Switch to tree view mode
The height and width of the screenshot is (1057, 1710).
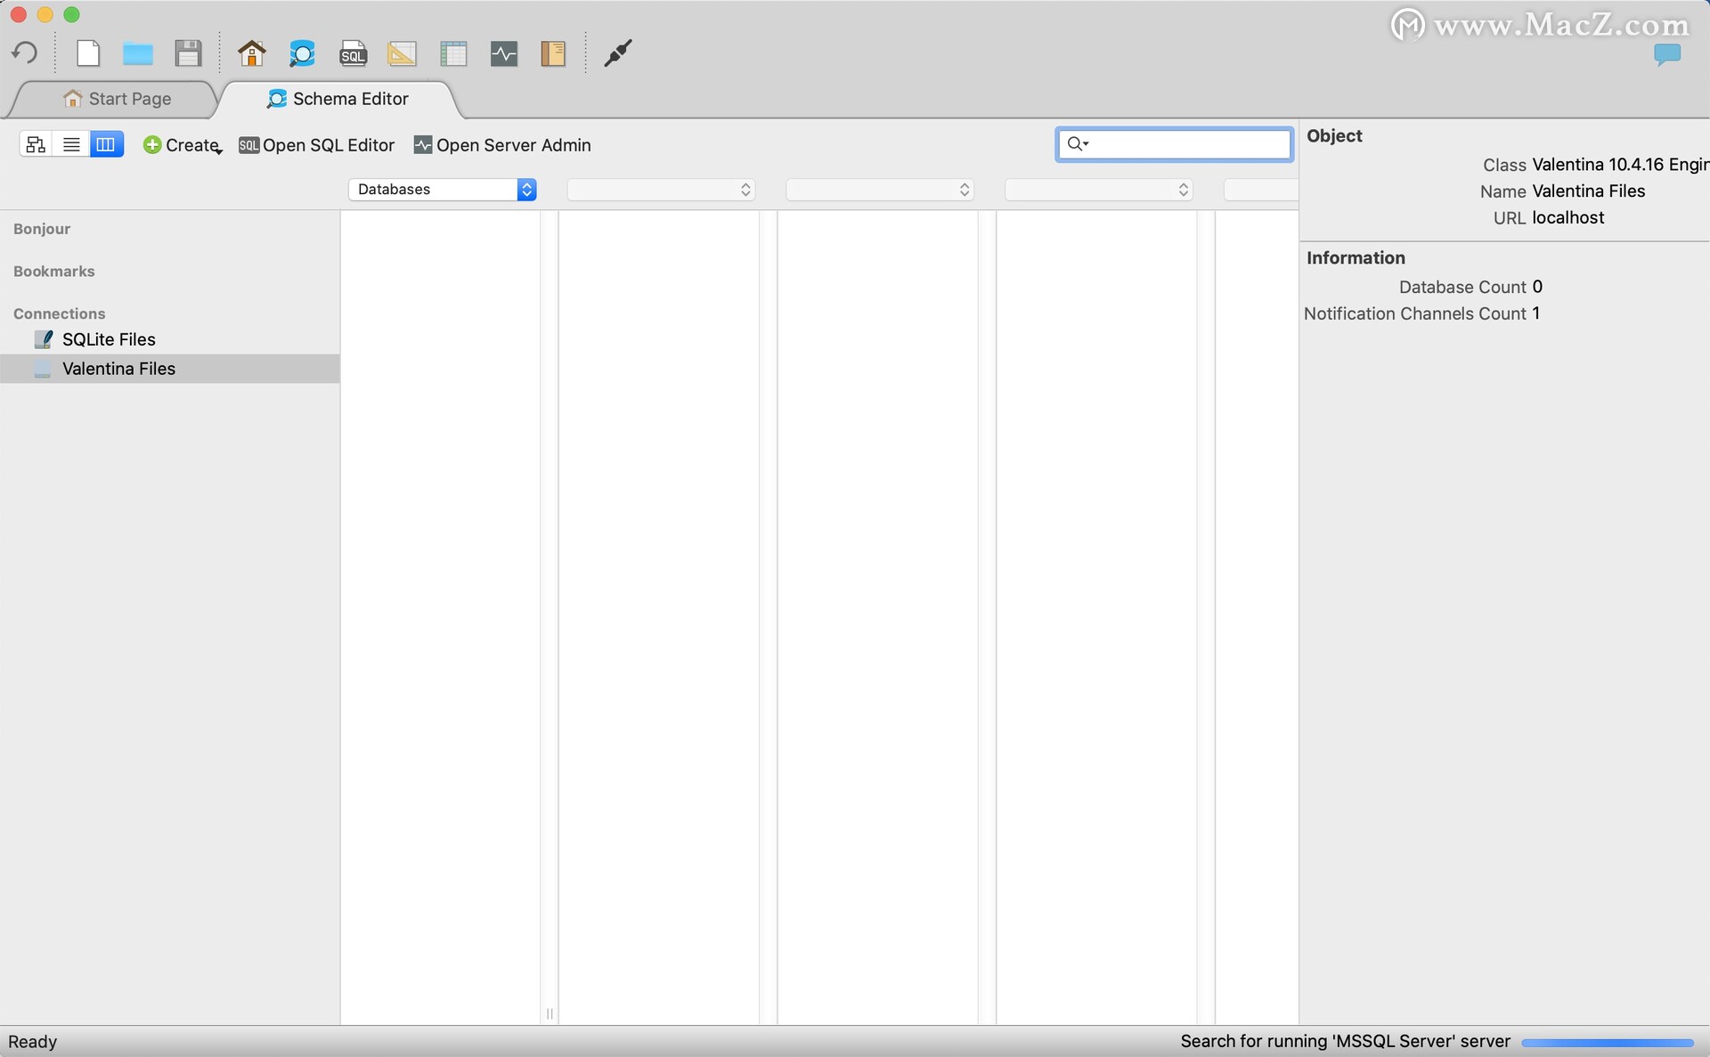(x=35, y=144)
